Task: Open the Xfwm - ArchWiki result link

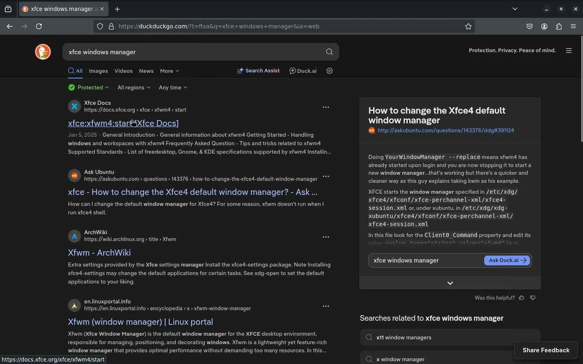Action: [x=99, y=253]
